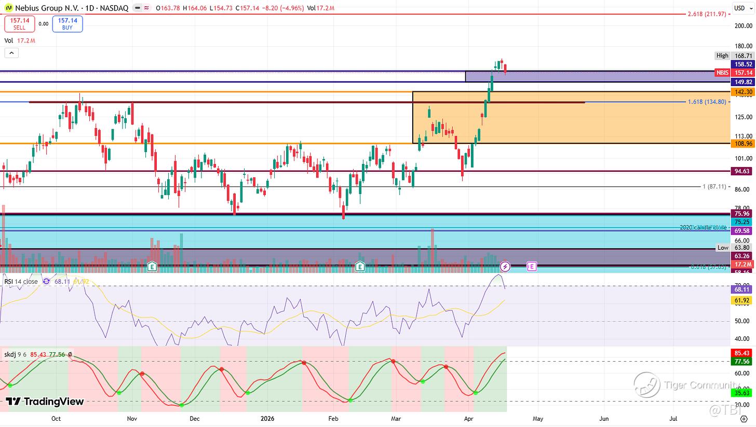The image size is (756, 427).
Task: Click the 149.82 price axis label
Action: [743, 82]
